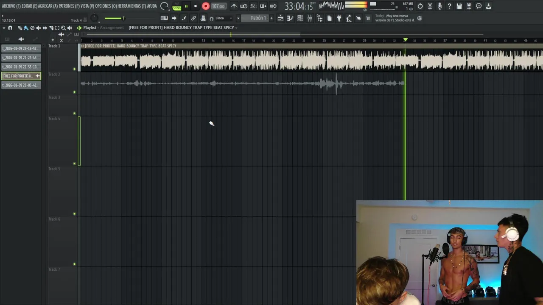The image size is (543, 305).
Task: Open the chat bubble icon
Action: (x=479, y=6)
